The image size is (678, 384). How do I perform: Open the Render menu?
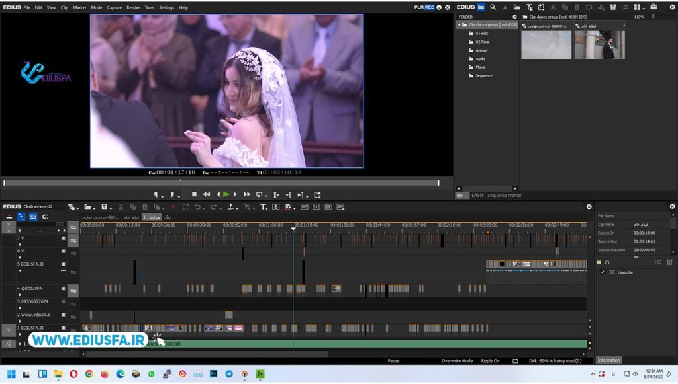pyautogui.click(x=133, y=7)
